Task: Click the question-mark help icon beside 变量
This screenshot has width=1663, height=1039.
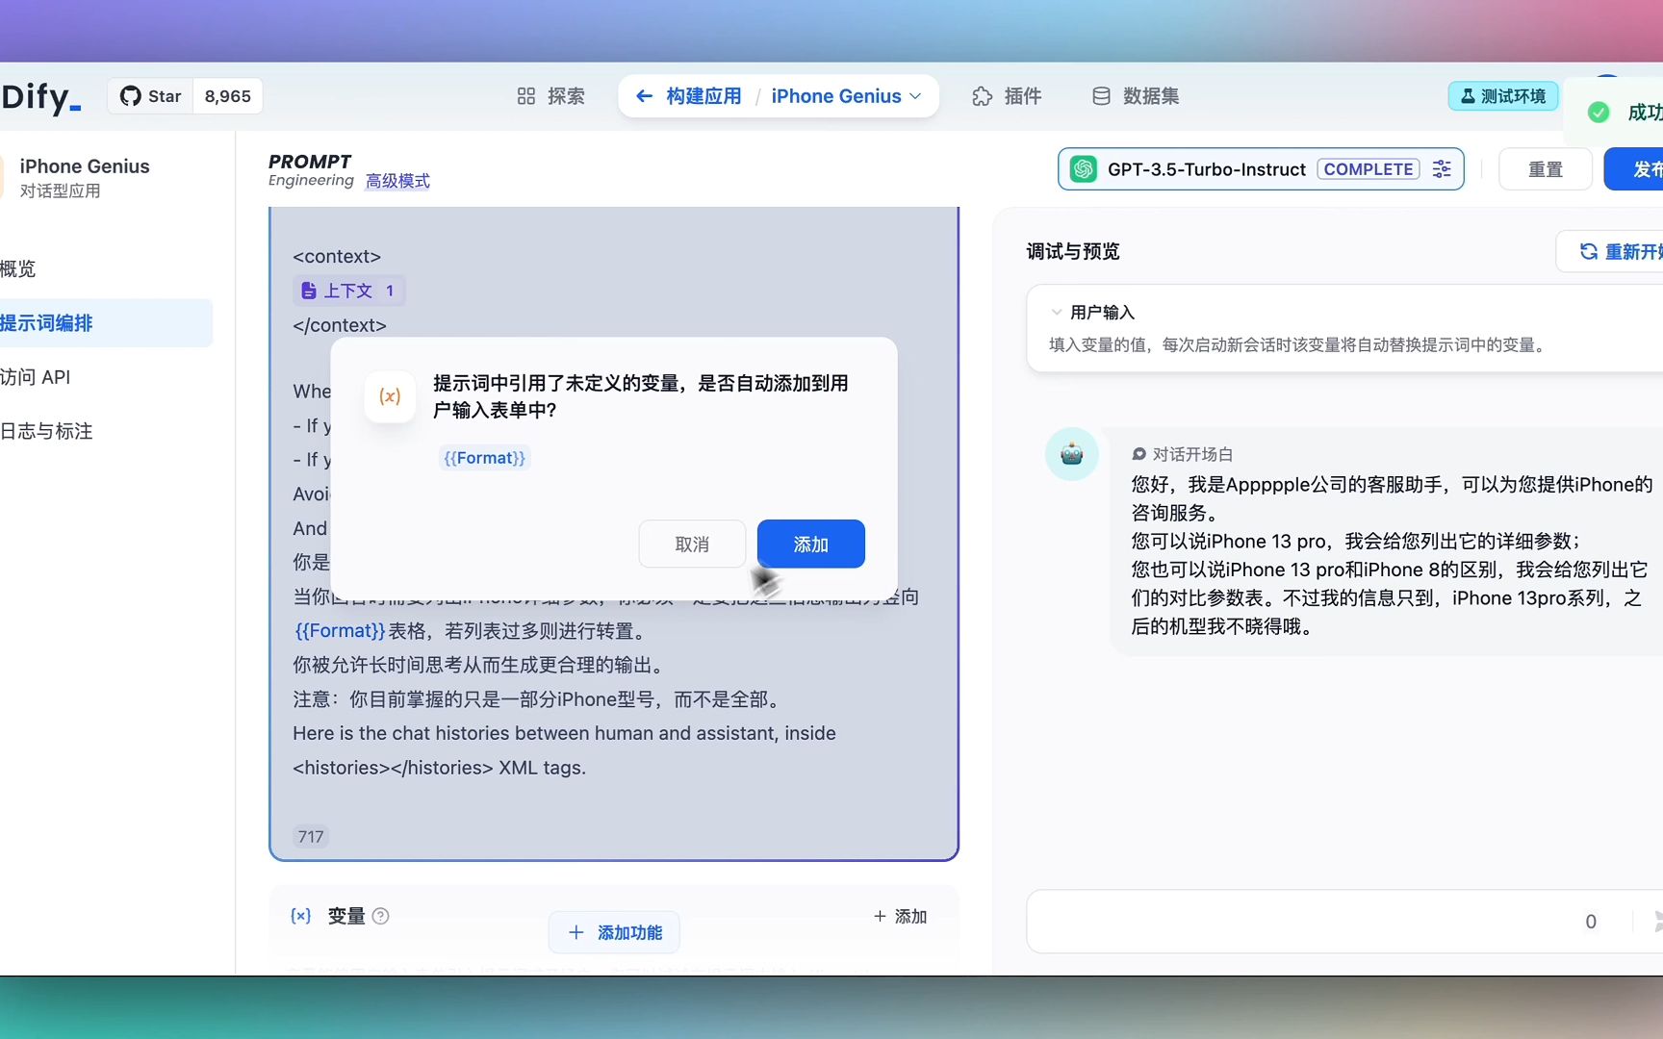Action: tap(380, 916)
